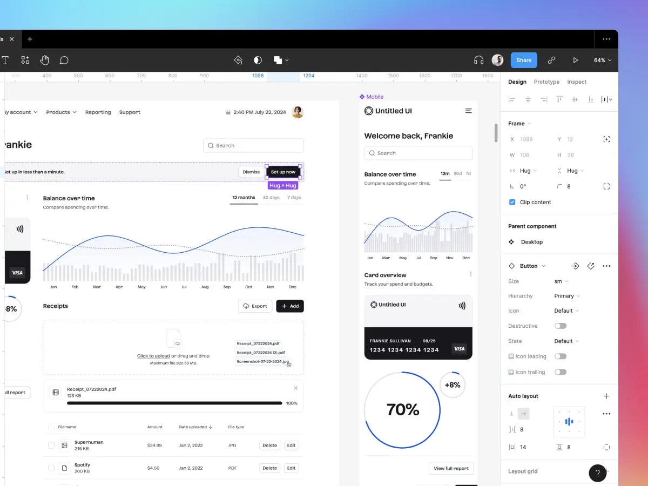The image size is (648, 486).
Task: Switch to the Inspect tab
Action: point(577,82)
